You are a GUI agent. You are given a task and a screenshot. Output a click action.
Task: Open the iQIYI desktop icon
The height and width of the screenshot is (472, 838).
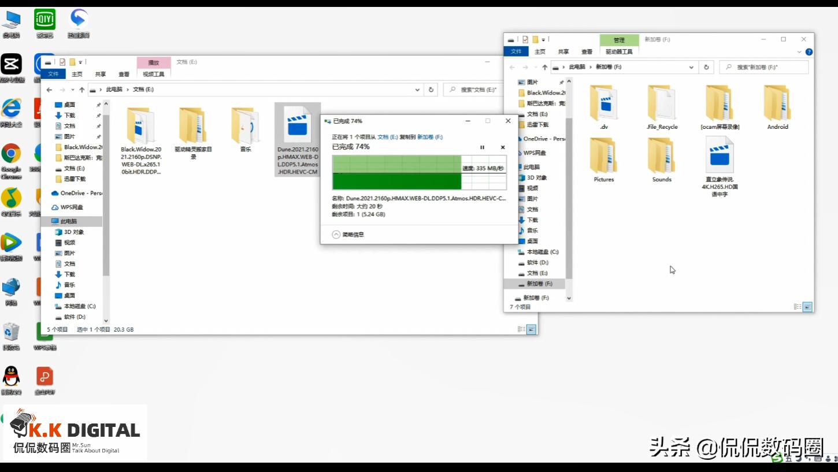(45, 20)
